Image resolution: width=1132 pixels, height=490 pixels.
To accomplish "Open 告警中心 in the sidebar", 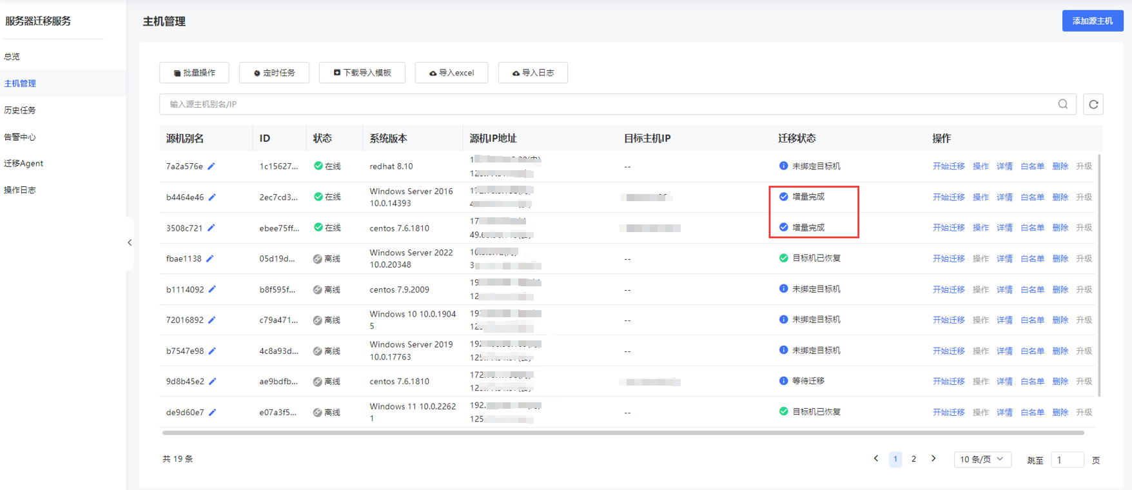I will pos(20,137).
